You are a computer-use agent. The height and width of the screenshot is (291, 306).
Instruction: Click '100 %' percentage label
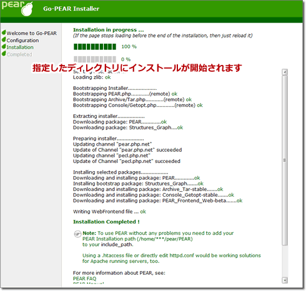(129, 47)
